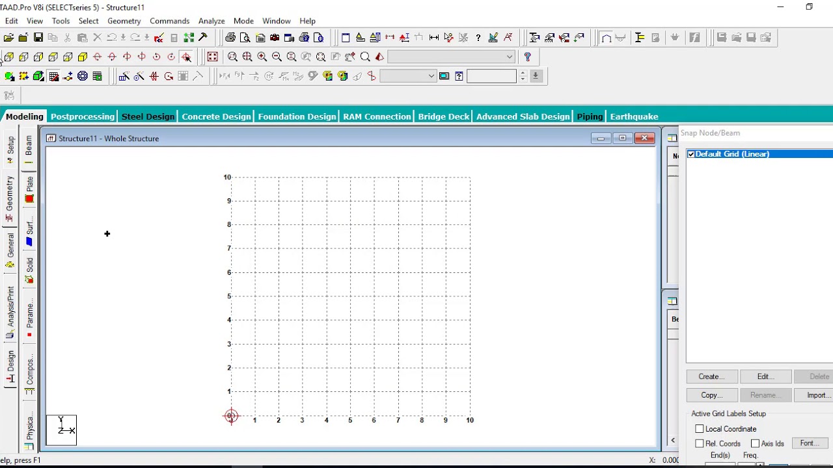The image size is (833, 468).
Task: Toggle the Axis Ids checkbox
Action: tap(755, 443)
